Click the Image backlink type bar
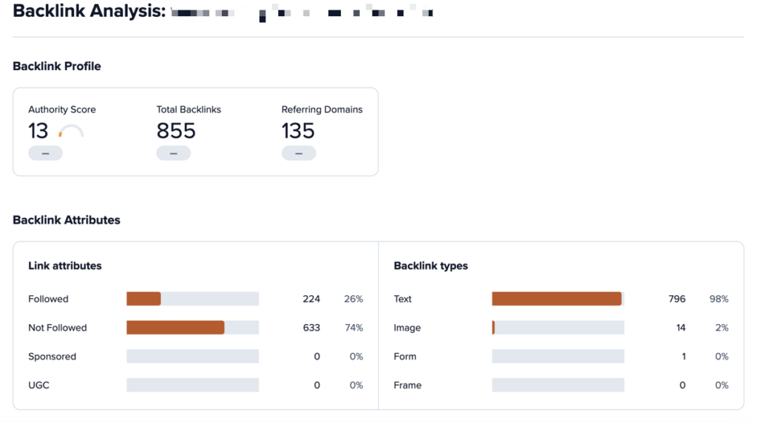The image size is (757, 423). coord(557,328)
